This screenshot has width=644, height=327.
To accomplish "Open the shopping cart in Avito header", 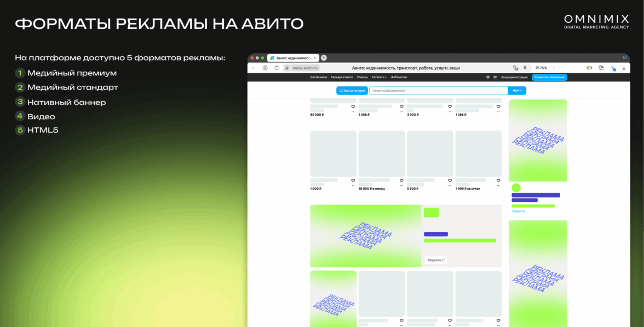I will click(x=495, y=77).
